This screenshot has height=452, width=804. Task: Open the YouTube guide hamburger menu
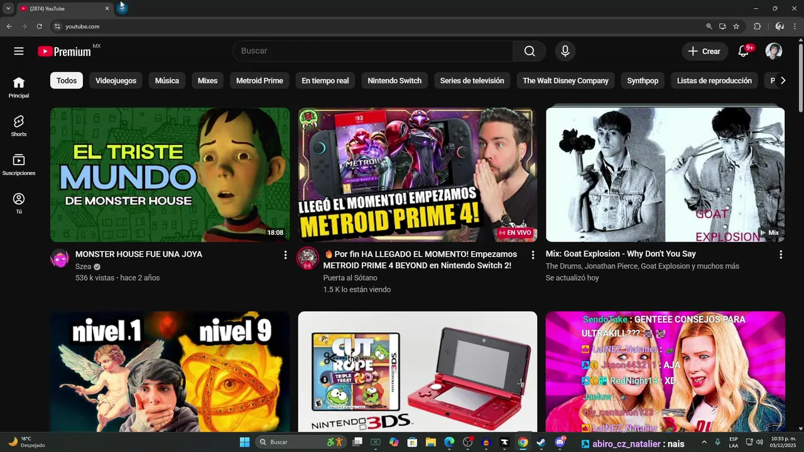tap(19, 51)
